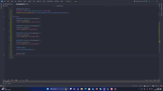This screenshot has height=91, width=163.
Task: Open File Explorer from the taskbar
Action: [x=82, y=89]
